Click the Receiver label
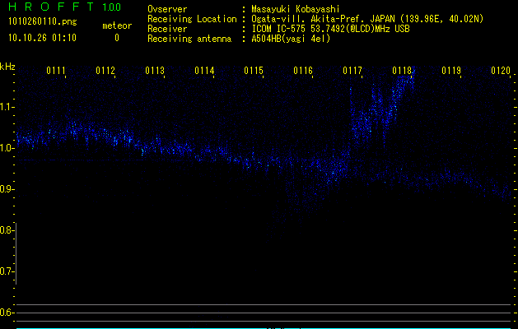The height and width of the screenshot is (329, 518). 167,29
